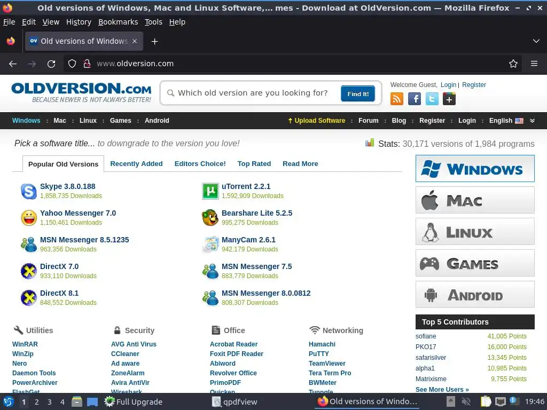The width and height of the screenshot is (547, 410).
Task: Open the taskbar start menu icon
Action: (x=8, y=401)
